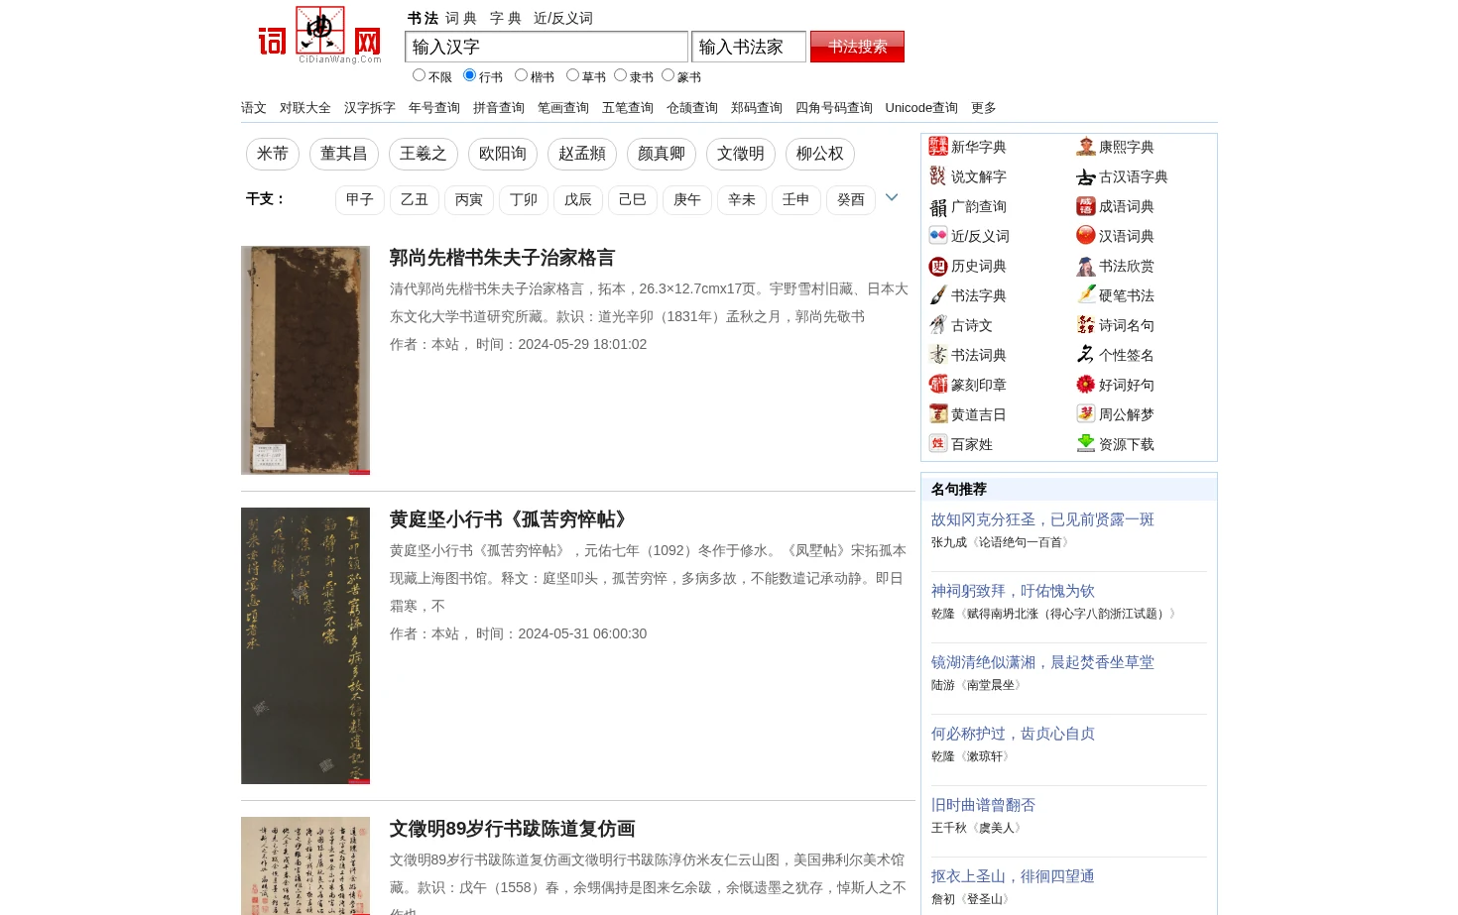1458x915 pixels.
Task: Open quote 旧时曲谱曾翻否
Action: coord(983,805)
